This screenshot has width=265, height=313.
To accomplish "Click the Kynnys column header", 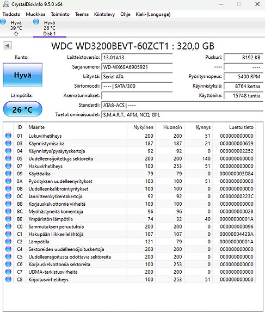I will pyautogui.click(x=199, y=127).
